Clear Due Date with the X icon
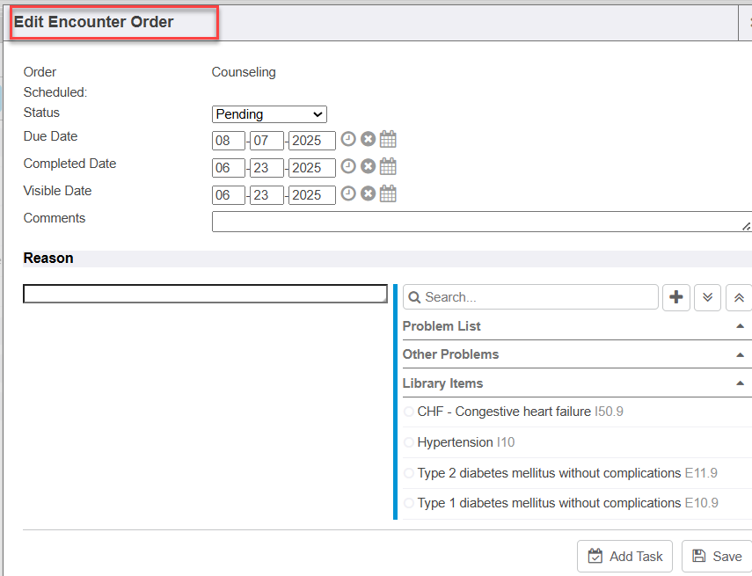Viewport: 752px width, 576px height. [x=368, y=139]
